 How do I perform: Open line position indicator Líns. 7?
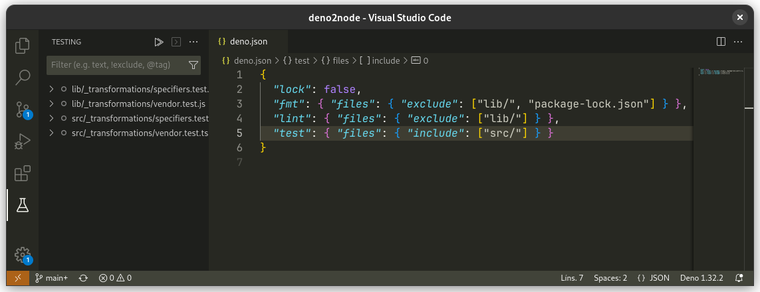[x=572, y=278]
